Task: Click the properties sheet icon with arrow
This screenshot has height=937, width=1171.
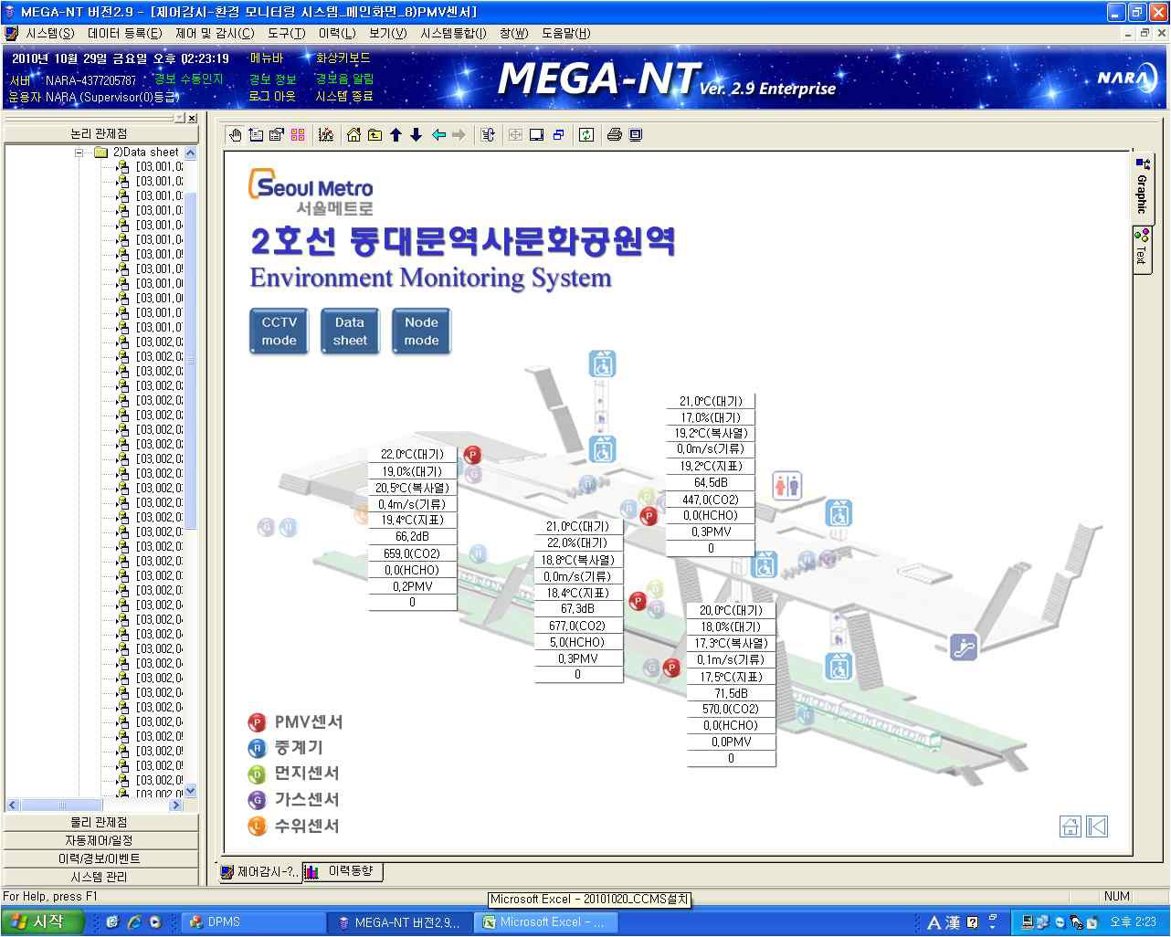Action: click(277, 135)
